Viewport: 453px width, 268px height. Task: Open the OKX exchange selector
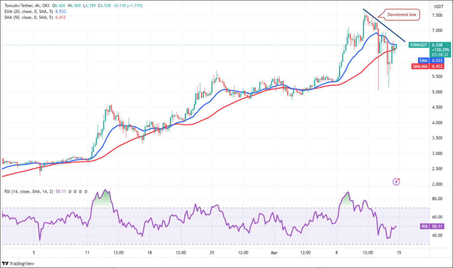(x=46, y=6)
